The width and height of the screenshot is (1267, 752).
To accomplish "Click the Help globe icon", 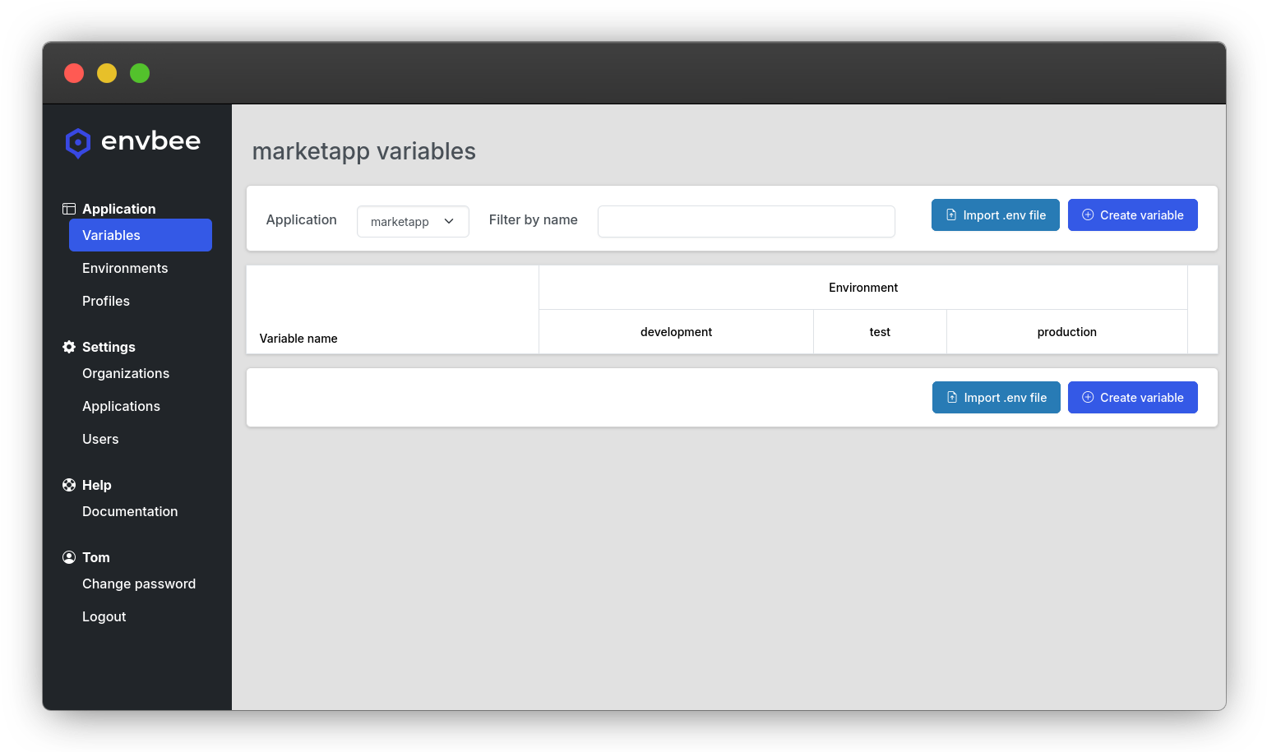I will (68, 484).
